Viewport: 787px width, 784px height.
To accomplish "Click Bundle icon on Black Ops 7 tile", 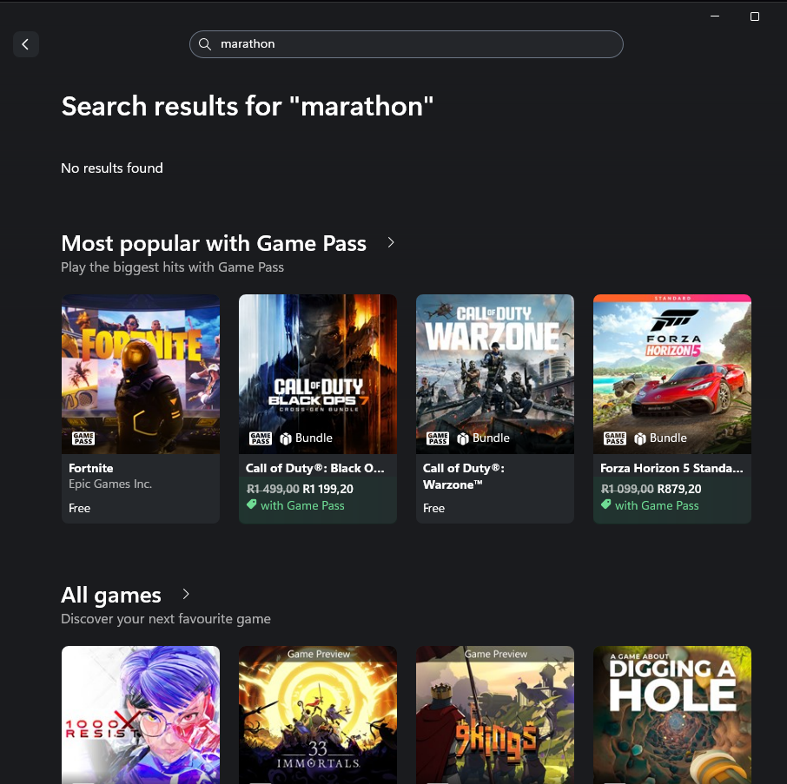I will point(285,438).
